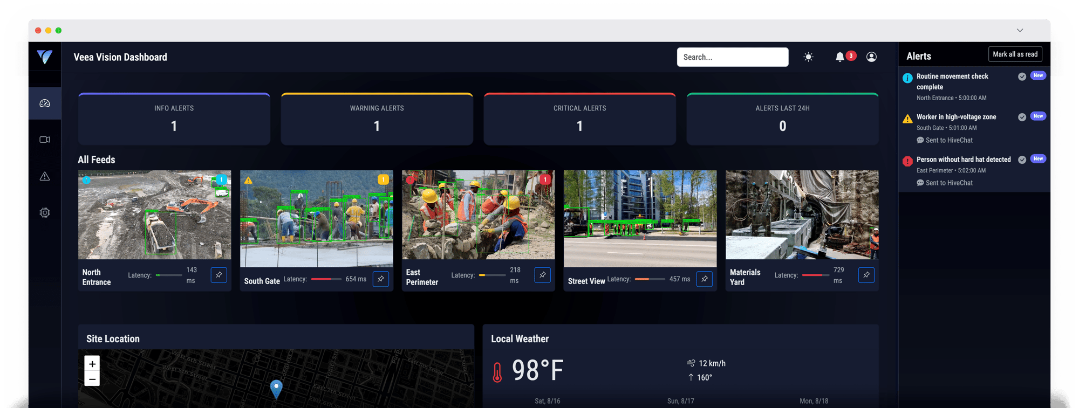
Task: Click New badge on hard hat alert
Action: point(1038,158)
